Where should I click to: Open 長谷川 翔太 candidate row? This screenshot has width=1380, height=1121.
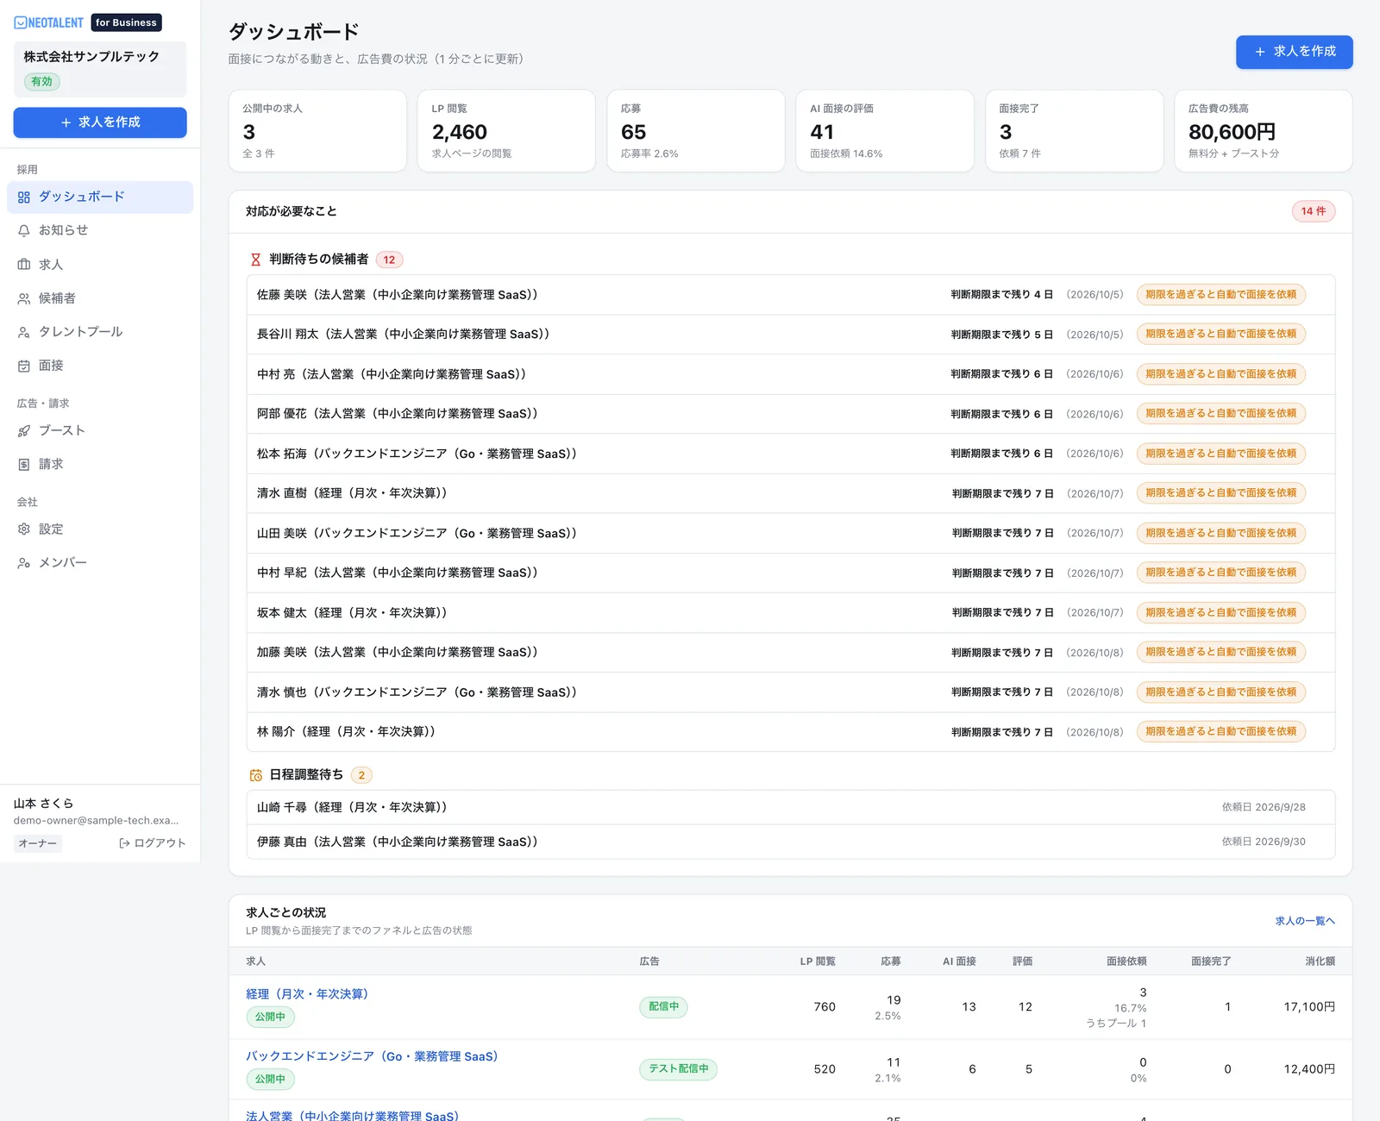(790, 335)
